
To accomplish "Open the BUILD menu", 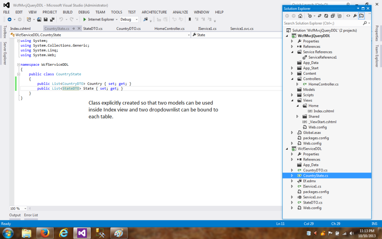I will point(68,12).
